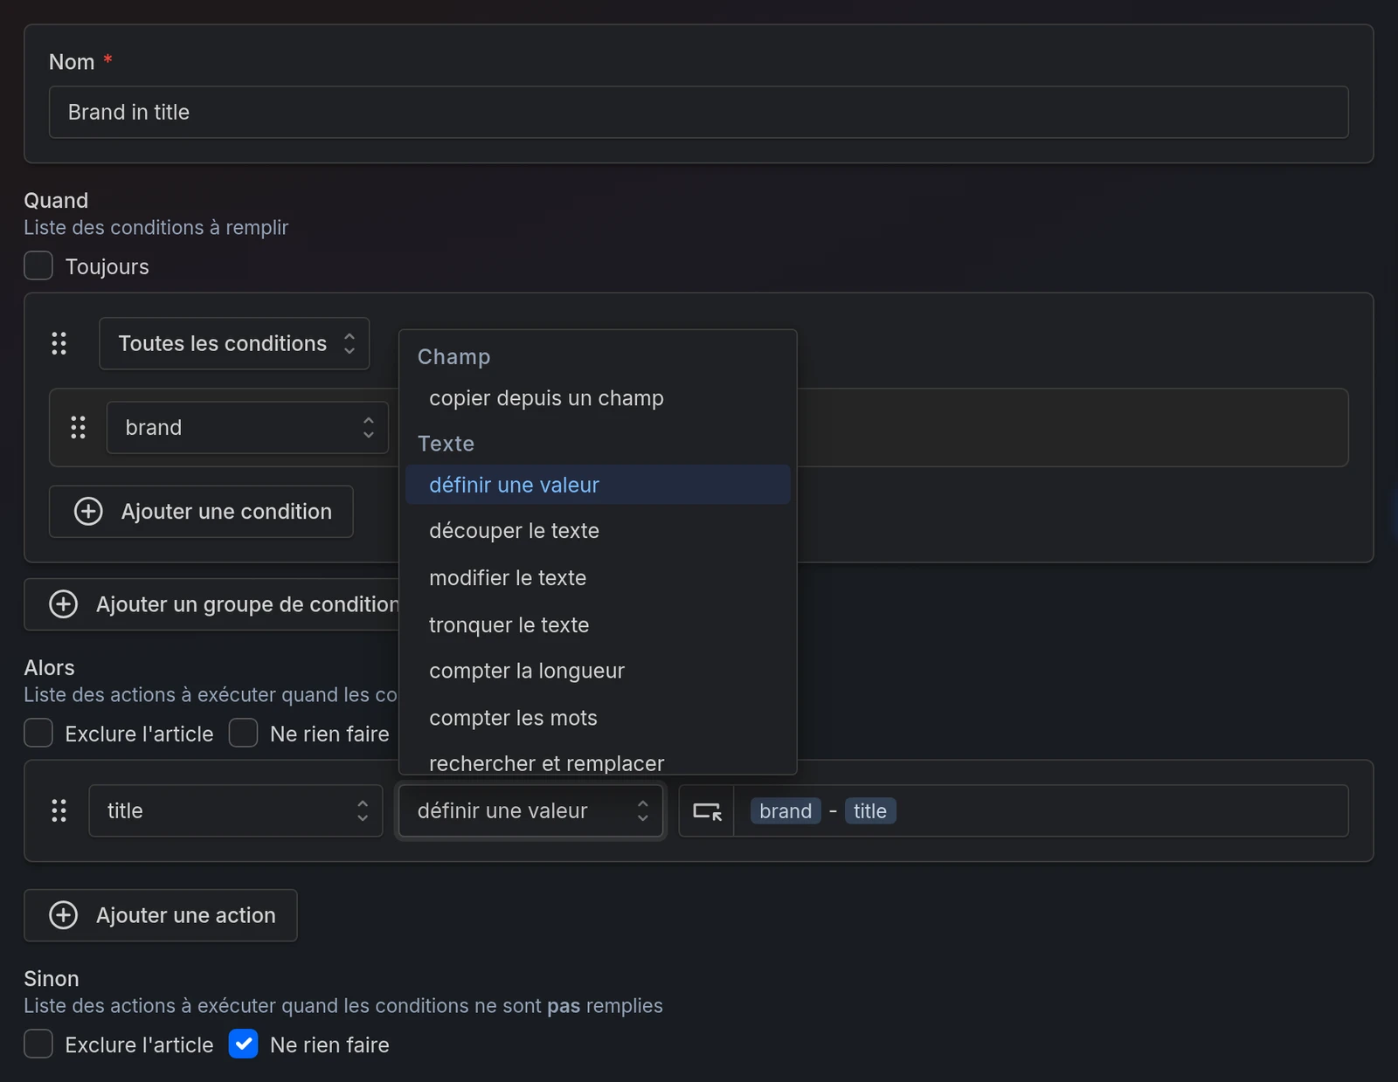Click the field insert icon before brand tag
Screen dimensions: 1398x1082
[707, 811]
